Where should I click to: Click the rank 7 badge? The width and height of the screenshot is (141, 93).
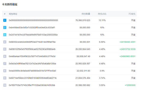tap(5, 64)
